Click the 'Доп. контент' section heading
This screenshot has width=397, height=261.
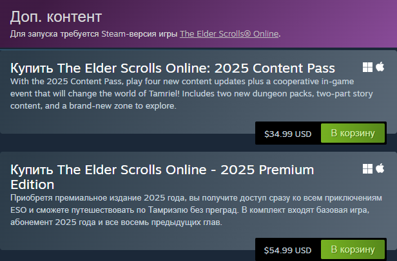[56, 17]
